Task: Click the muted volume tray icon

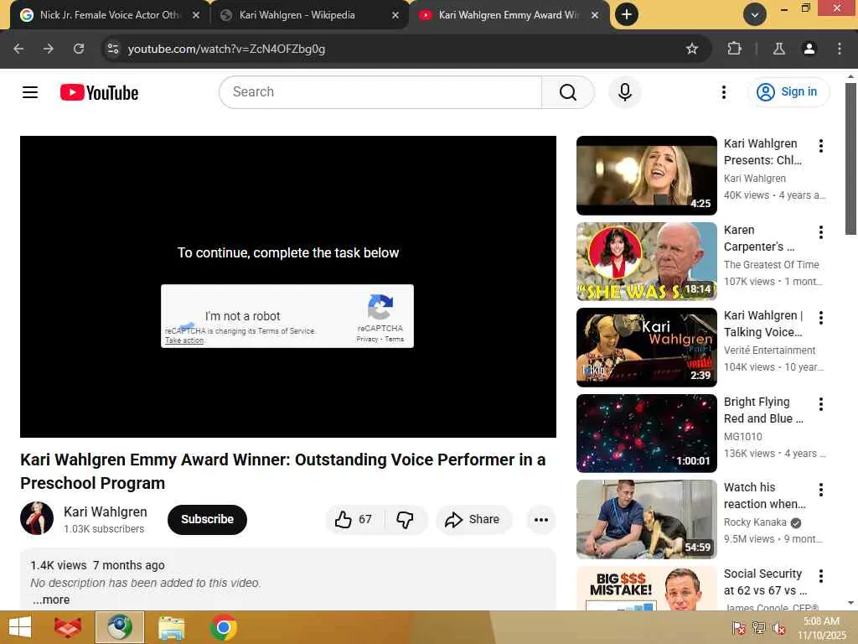Action: coord(779,627)
